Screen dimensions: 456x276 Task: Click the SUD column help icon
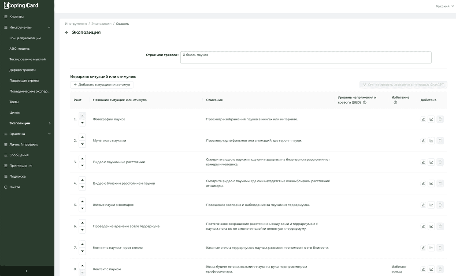pos(364,102)
